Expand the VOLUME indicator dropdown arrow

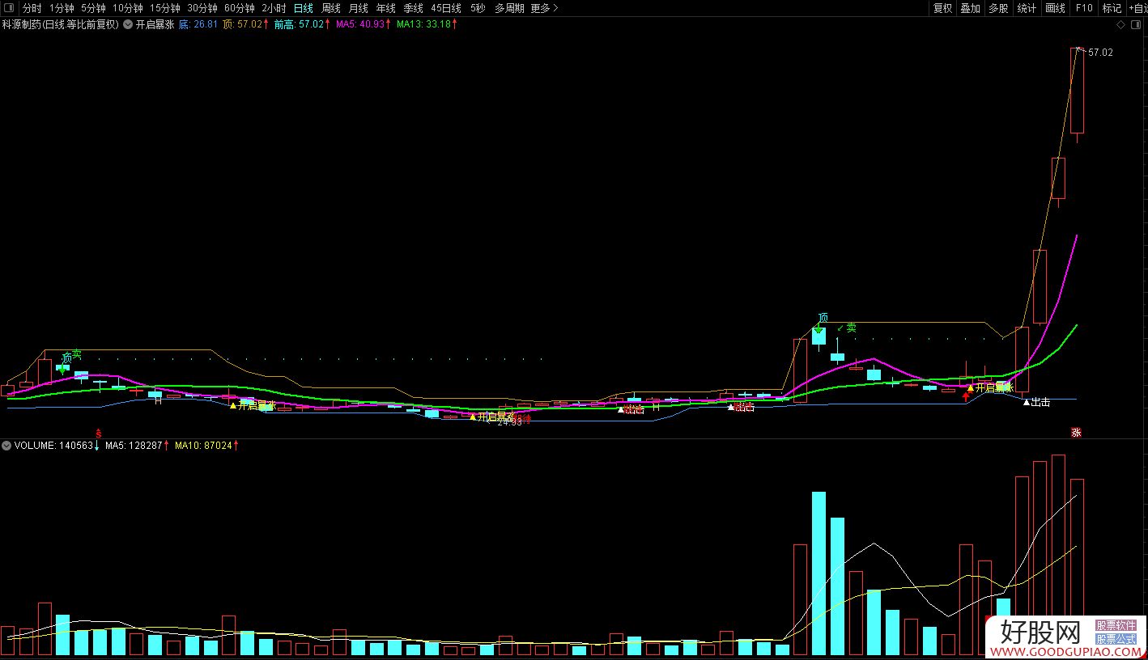(6, 445)
